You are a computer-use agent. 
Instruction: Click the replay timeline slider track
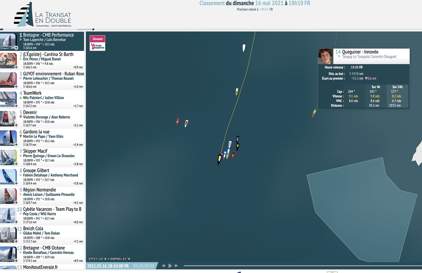[x=303, y=266]
